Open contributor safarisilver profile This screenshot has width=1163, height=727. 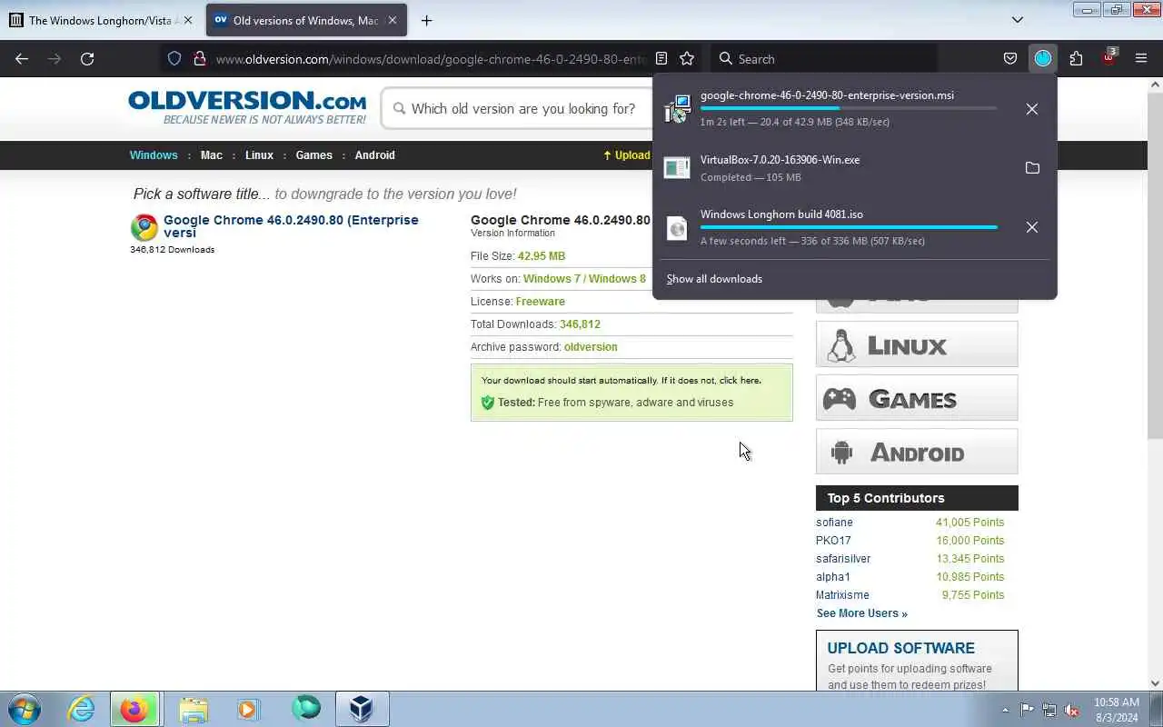(843, 559)
